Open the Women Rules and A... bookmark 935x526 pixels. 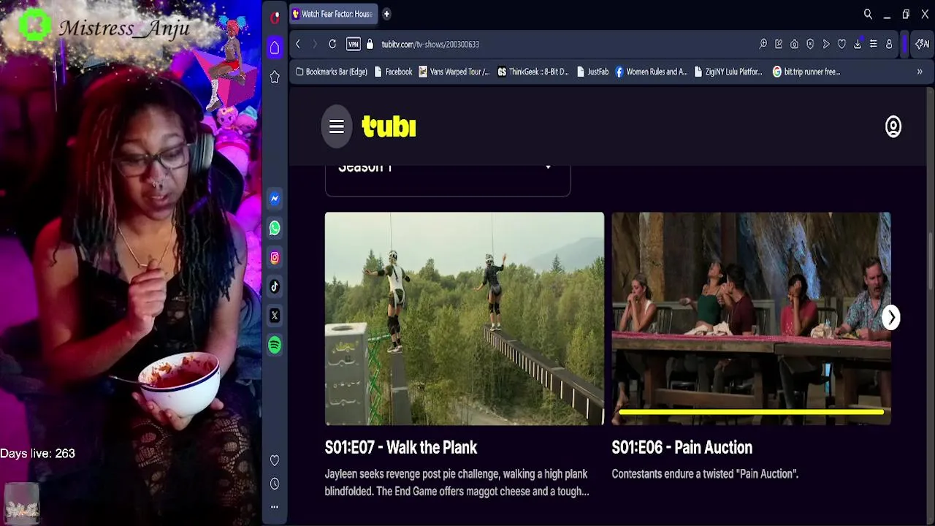(x=652, y=72)
